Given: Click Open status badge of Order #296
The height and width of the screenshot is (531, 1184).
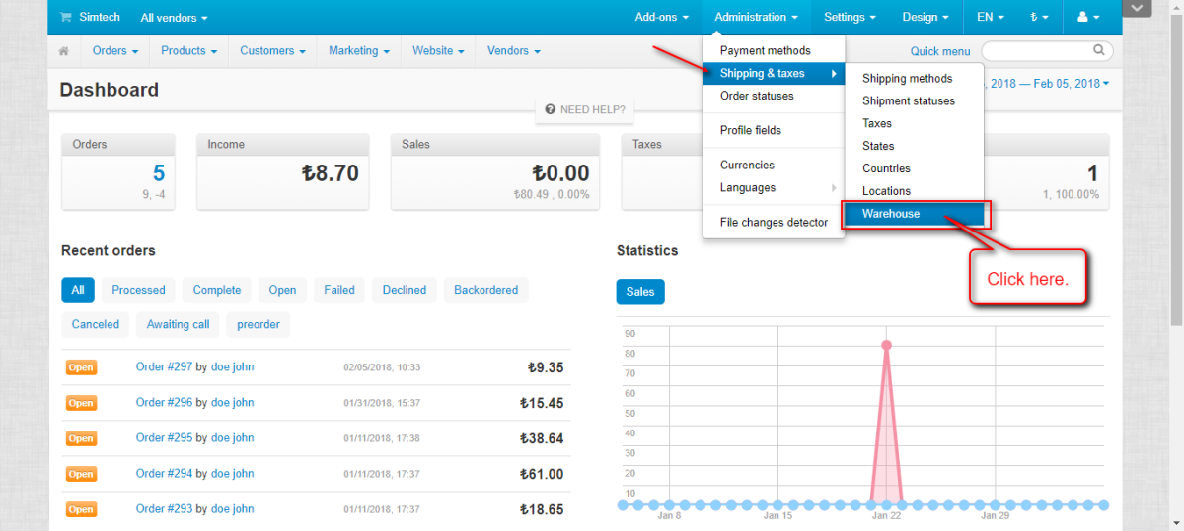Looking at the screenshot, I should tap(81, 403).
